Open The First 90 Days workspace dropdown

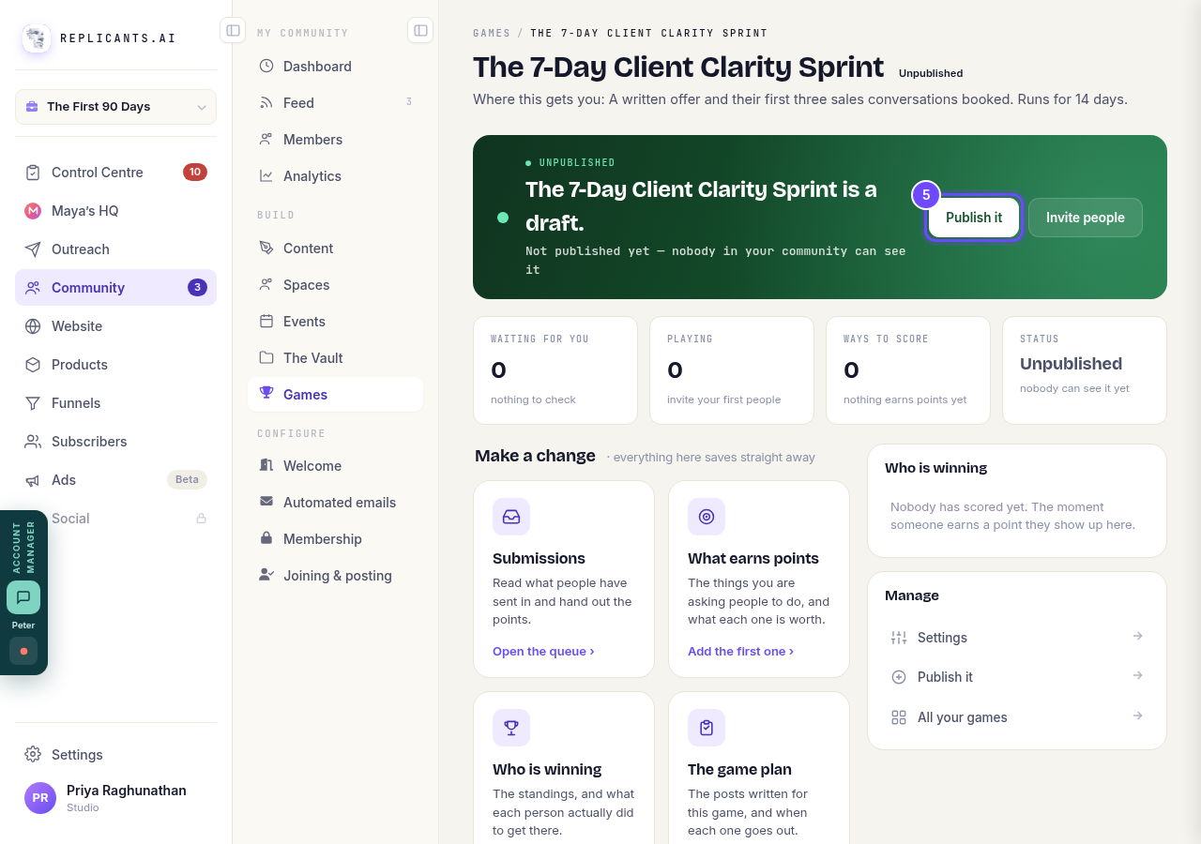click(115, 107)
